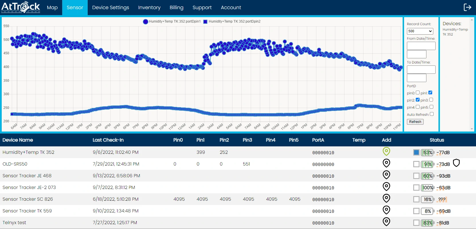This screenshot has height=229, width=476.
Task: Click location pin for Sensor Tracker JE 468
Action: coord(386,175)
